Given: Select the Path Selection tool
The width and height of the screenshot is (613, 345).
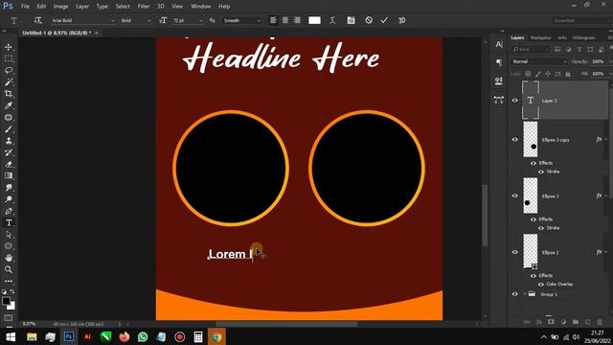Looking at the screenshot, I should point(9,234).
